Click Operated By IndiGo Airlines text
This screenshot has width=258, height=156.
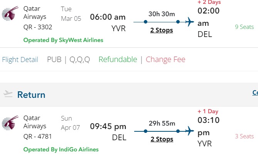(x=61, y=149)
